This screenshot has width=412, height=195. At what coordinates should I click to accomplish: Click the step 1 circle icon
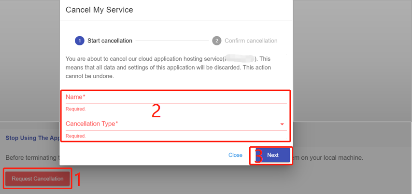tap(79, 41)
